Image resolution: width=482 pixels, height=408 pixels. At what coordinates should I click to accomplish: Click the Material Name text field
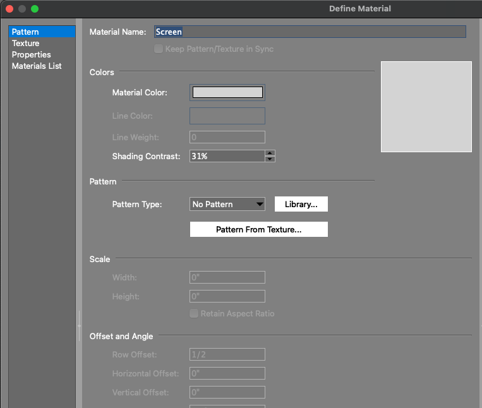pyautogui.click(x=310, y=32)
